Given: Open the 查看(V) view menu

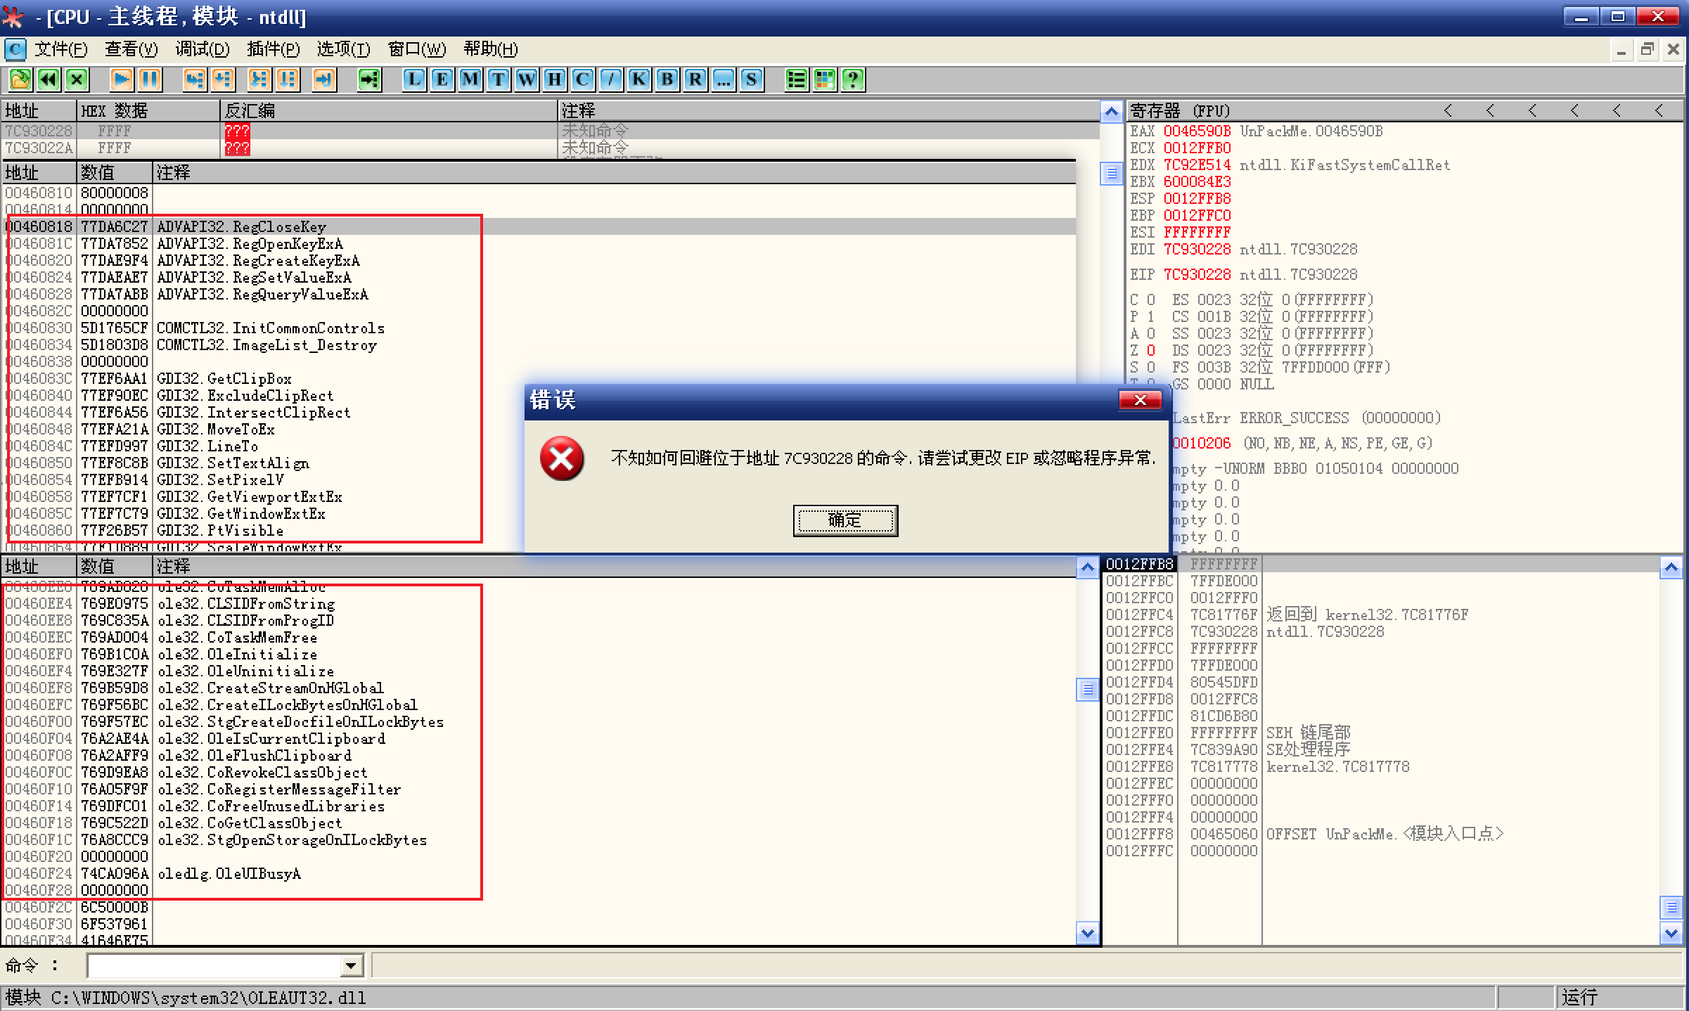Looking at the screenshot, I should click(x=131, y=49).
